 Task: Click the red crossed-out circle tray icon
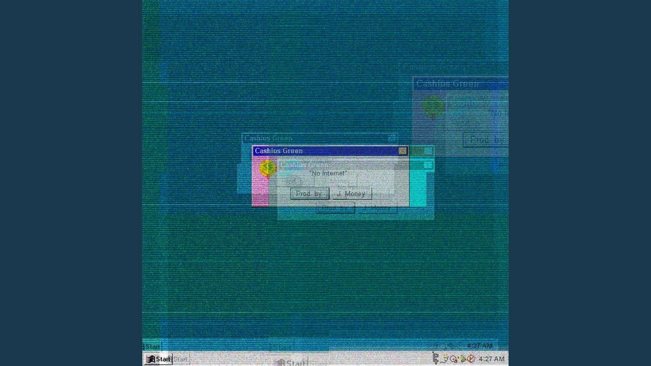471,359
